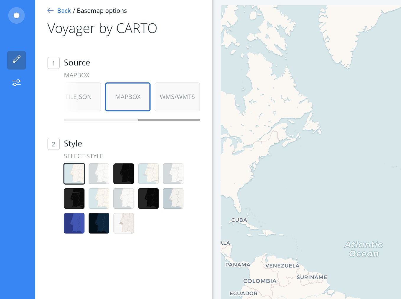Pick the bright blue basemap style thumbnail
This screenshot has height=299, width=401.
[74, 223]
